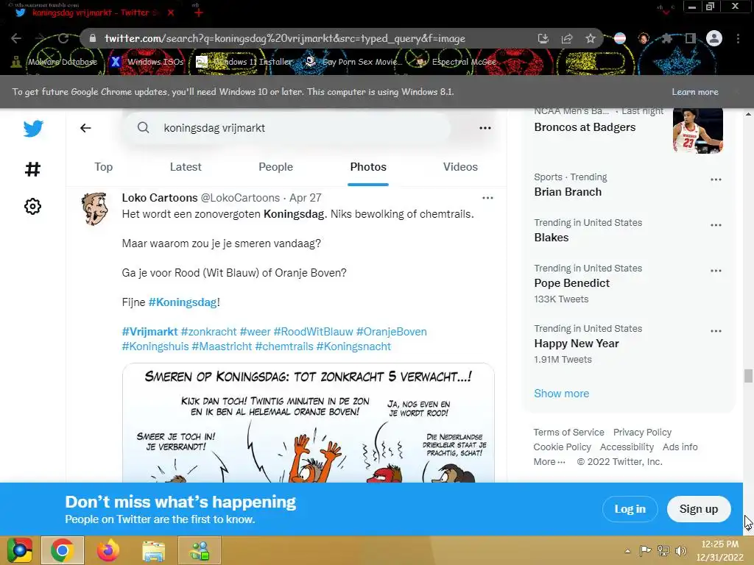Open the Terms of Service link

(x=569, y=433)
